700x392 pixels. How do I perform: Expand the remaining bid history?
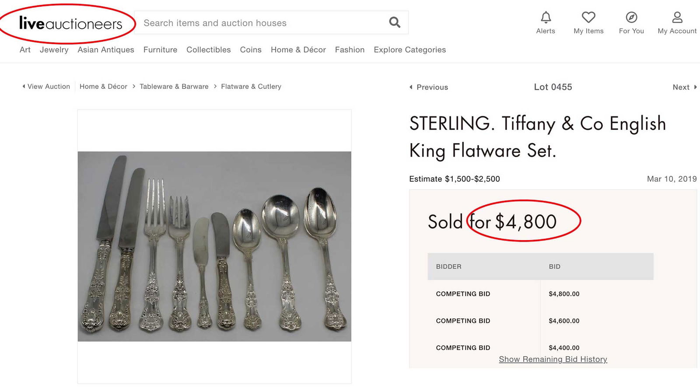[553, 359]
